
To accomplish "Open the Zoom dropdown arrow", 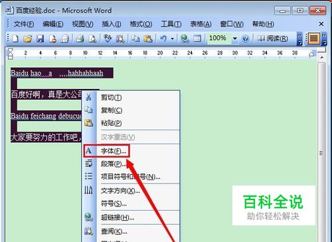I will point(234,39).
